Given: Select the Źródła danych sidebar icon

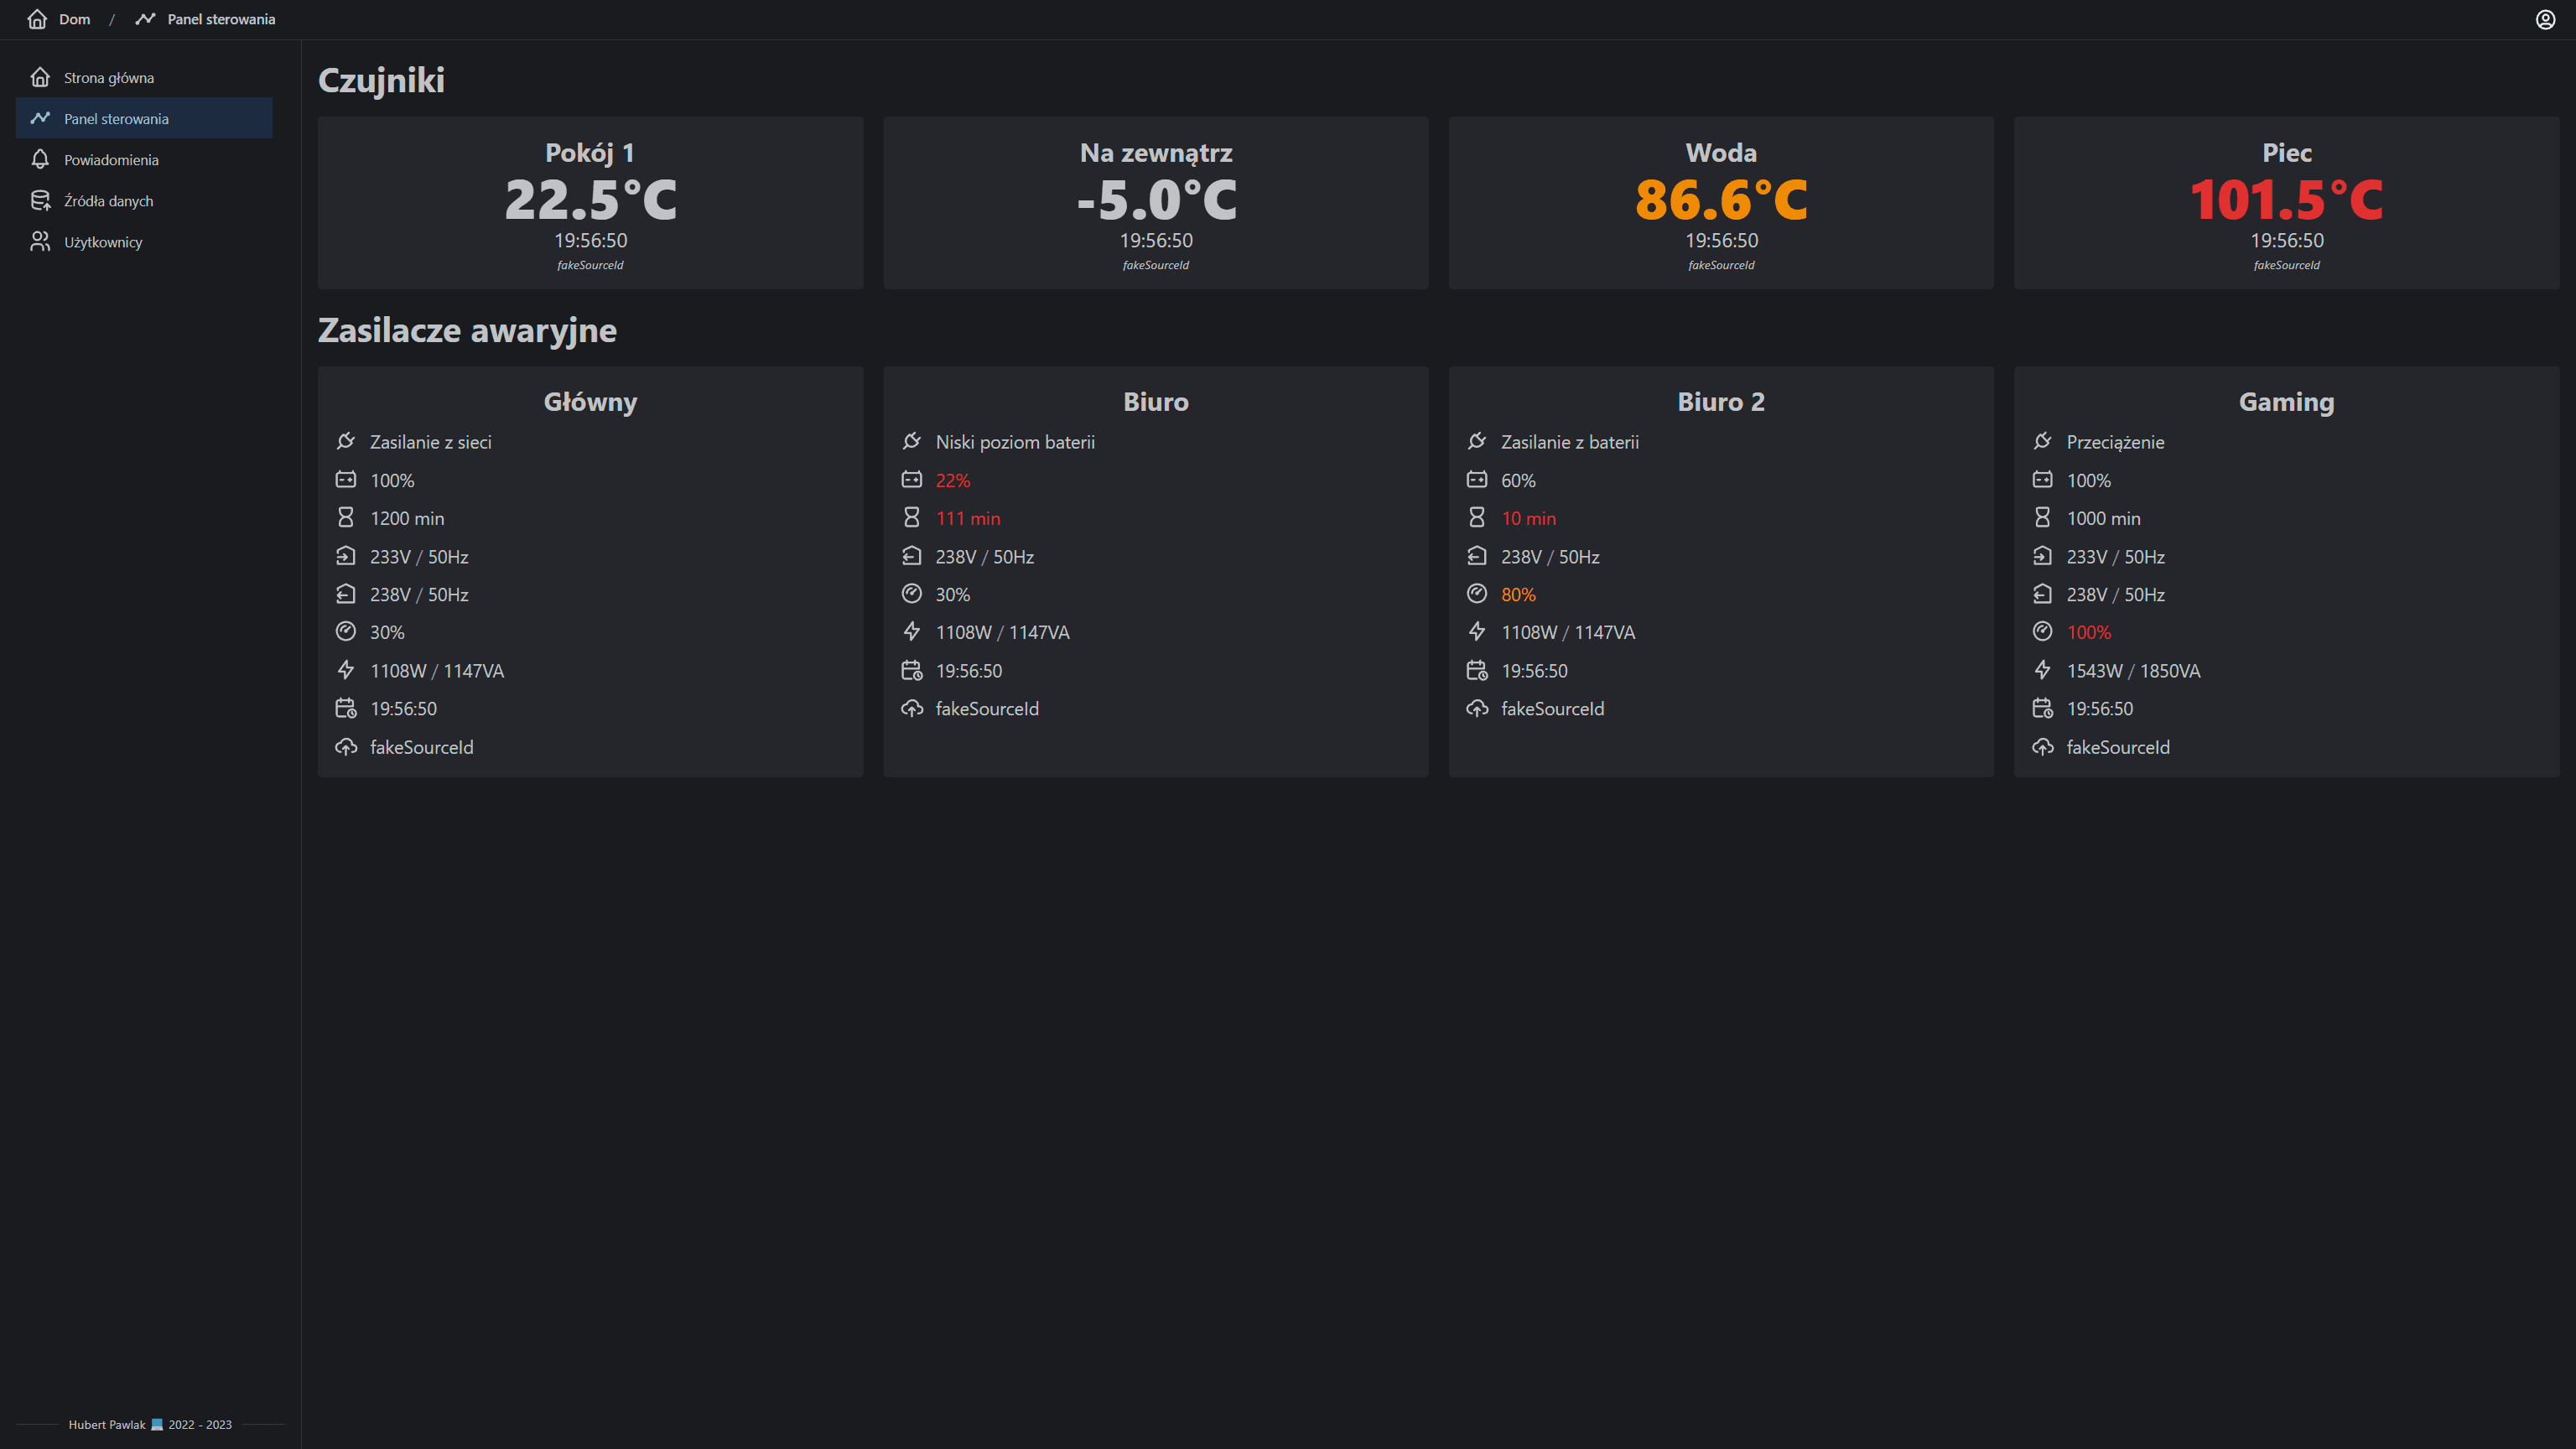Looking at the screenshot, I should [x=41, y=200].
